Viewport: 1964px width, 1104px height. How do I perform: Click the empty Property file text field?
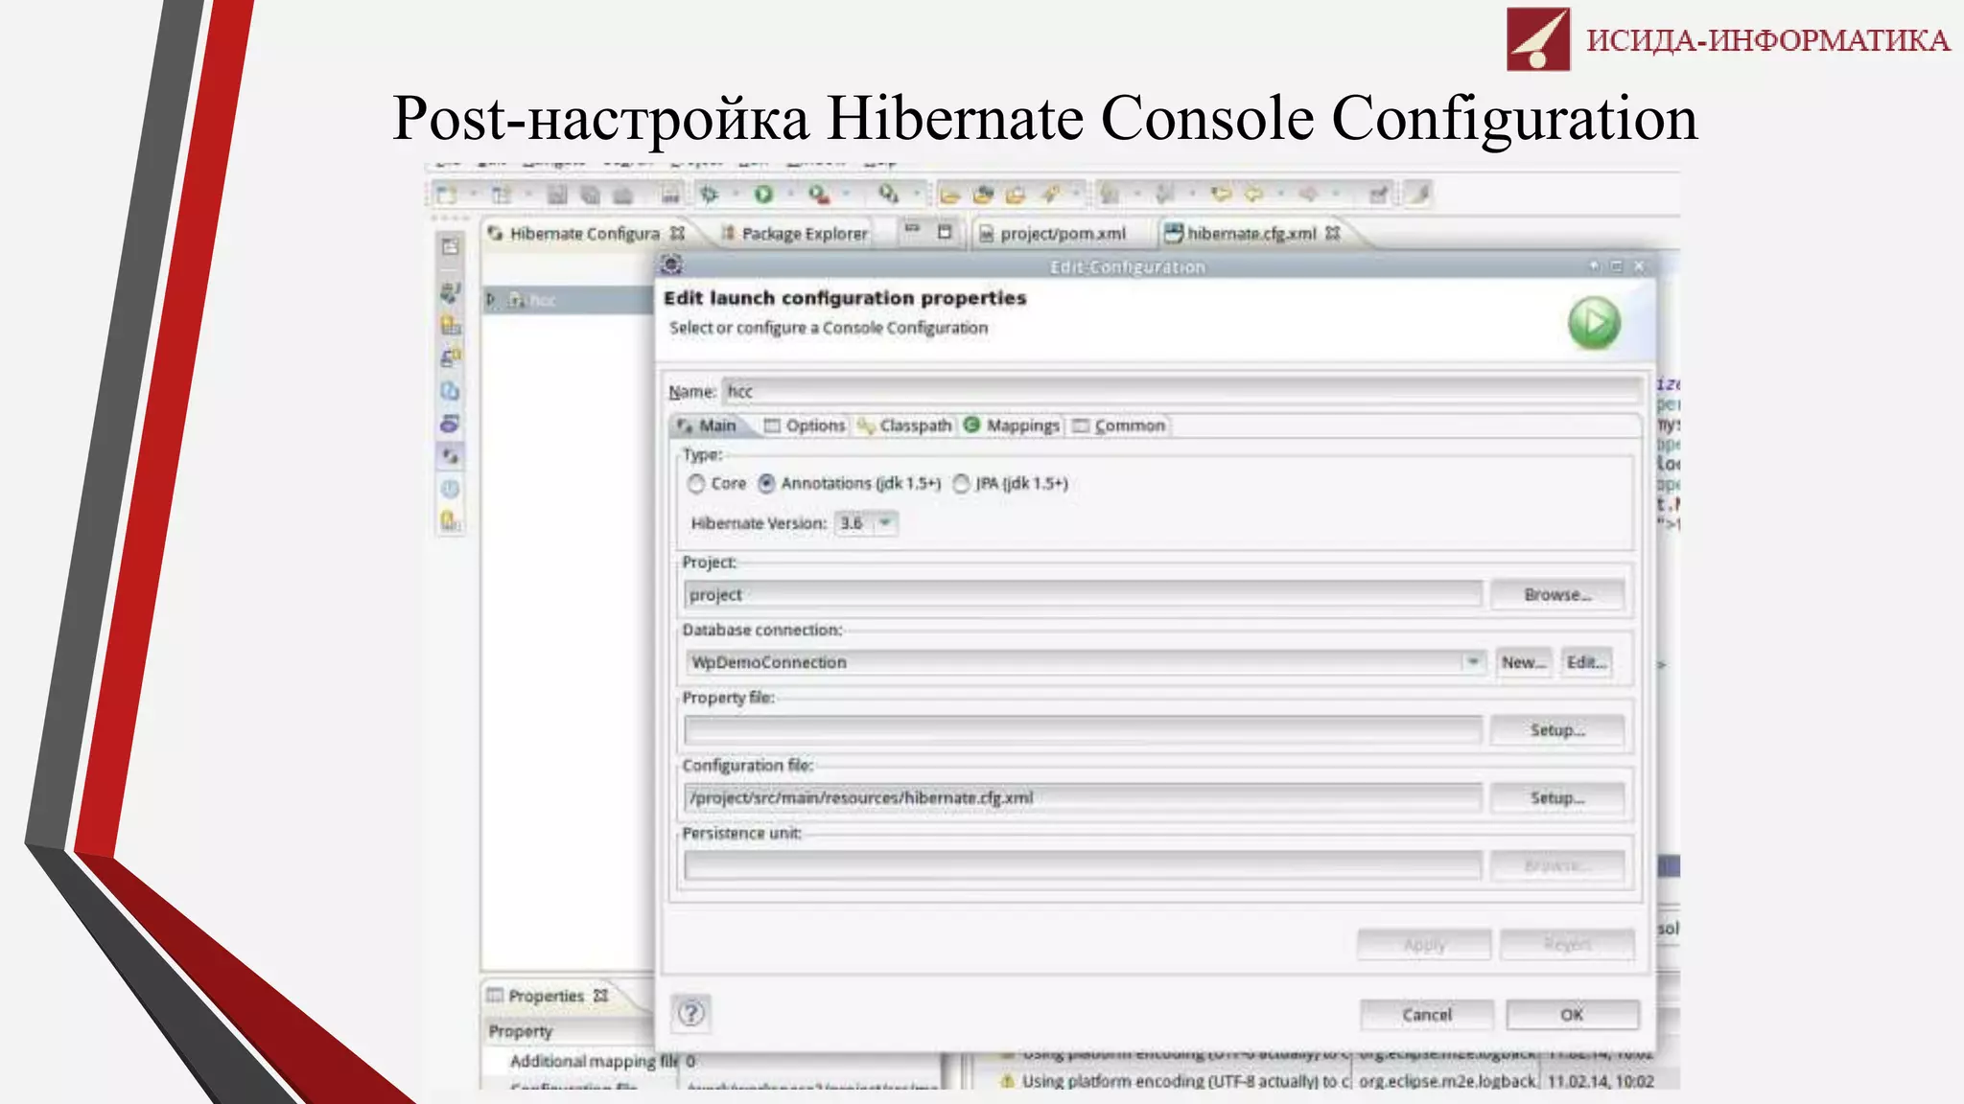coord(1083,730)
